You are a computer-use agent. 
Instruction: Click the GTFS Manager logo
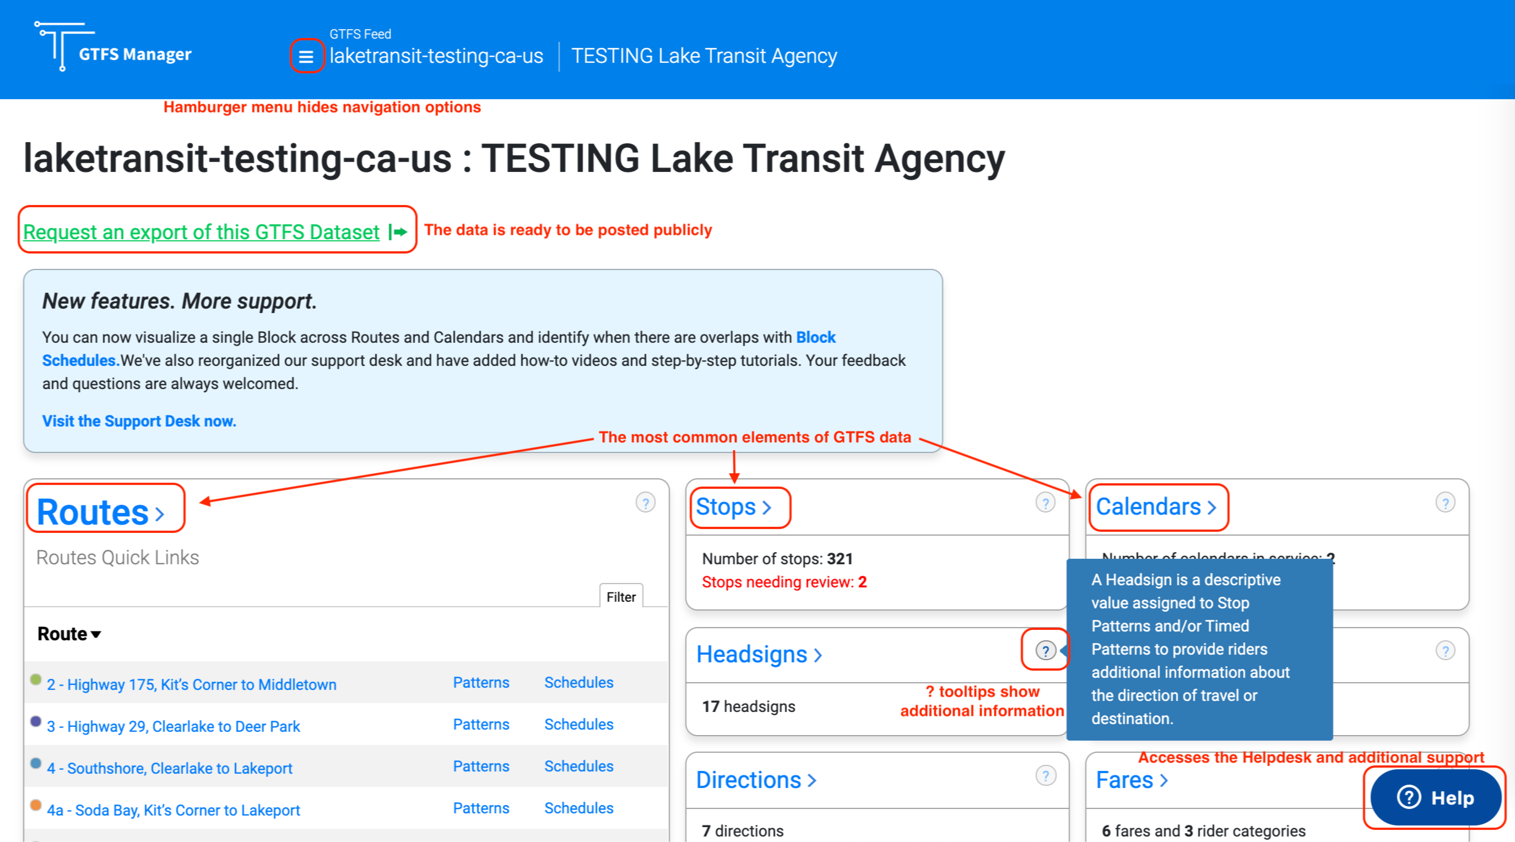tap(113, 47)
